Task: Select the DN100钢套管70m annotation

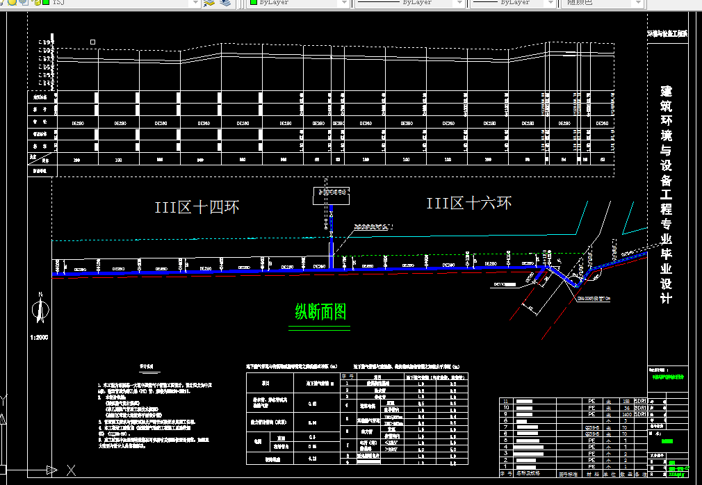Action: click(594, 298)
